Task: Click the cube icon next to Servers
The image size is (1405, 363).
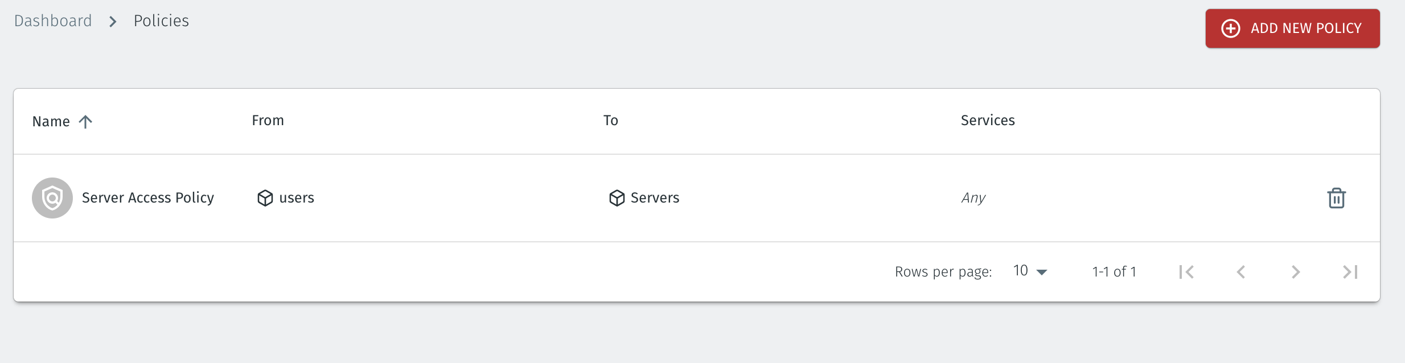Action: tap(617, 198)
